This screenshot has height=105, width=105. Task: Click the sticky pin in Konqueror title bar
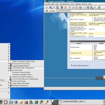[47, 1]
